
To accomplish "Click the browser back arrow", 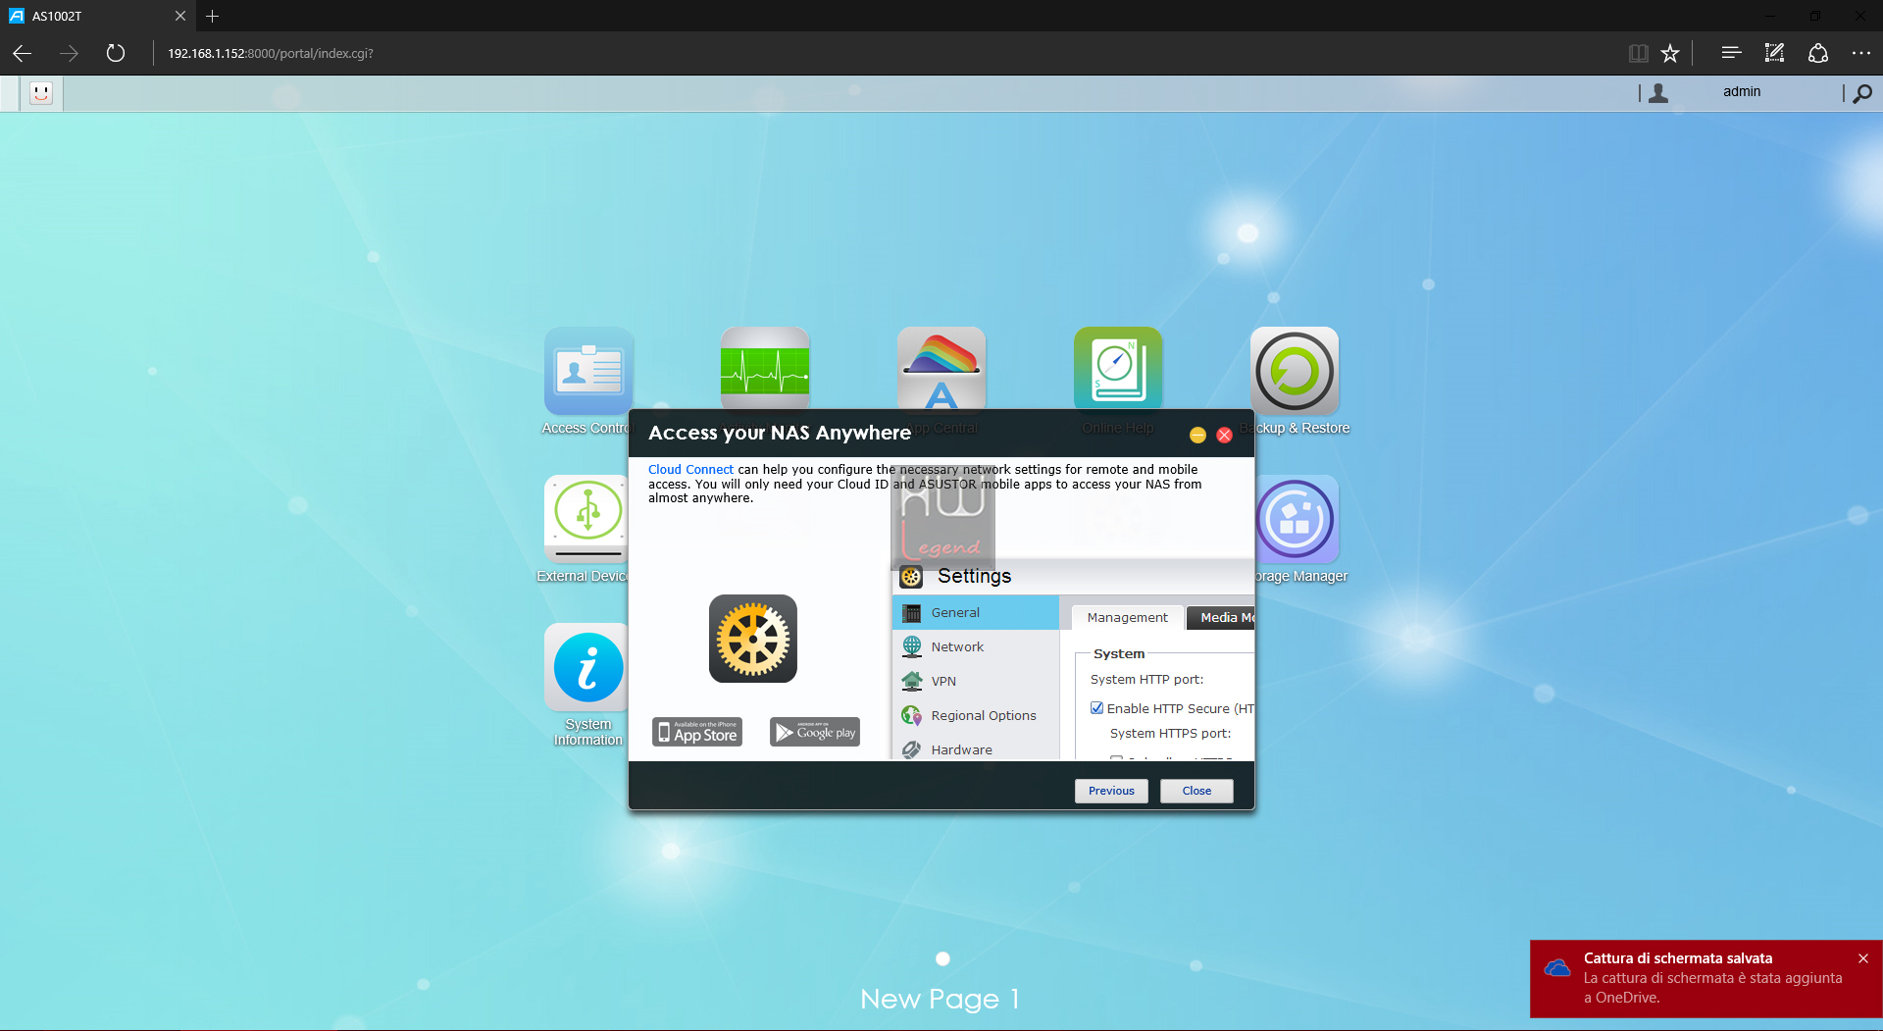I will tap(22, 53).
